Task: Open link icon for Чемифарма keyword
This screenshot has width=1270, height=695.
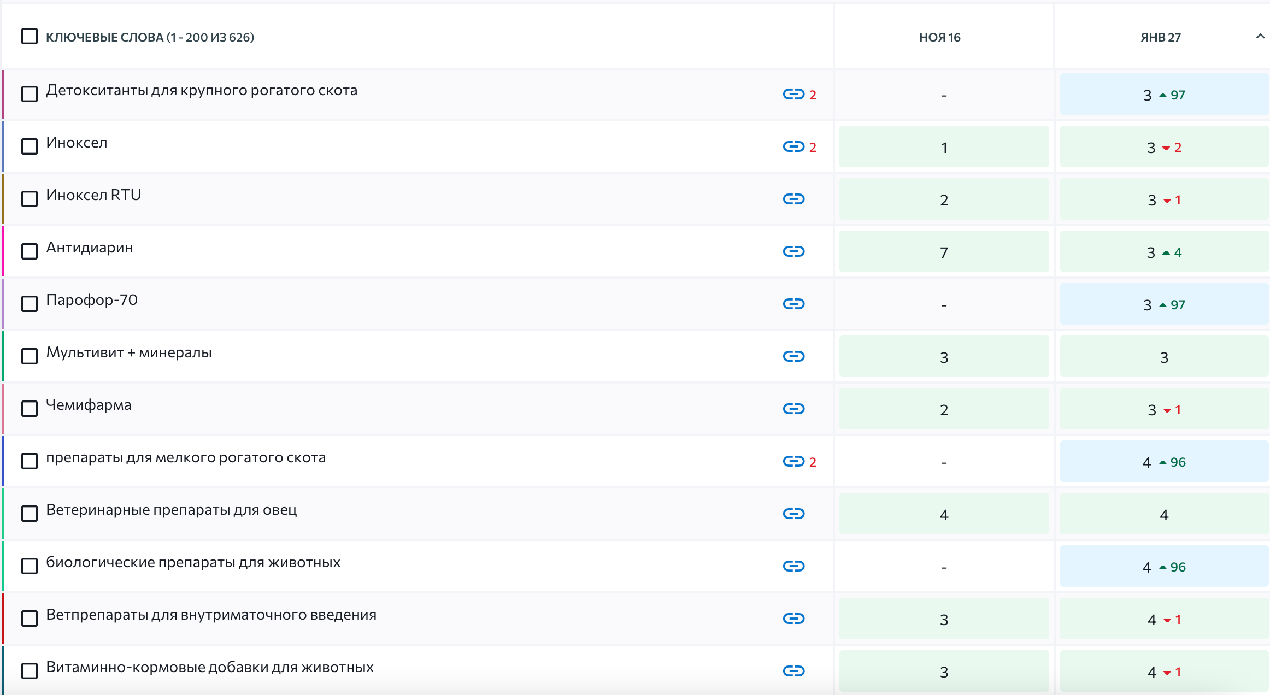Action: 793,409
